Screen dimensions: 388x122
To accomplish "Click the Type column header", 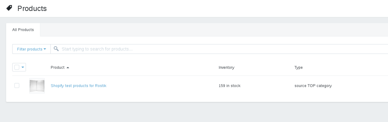I will click(298, 68).
